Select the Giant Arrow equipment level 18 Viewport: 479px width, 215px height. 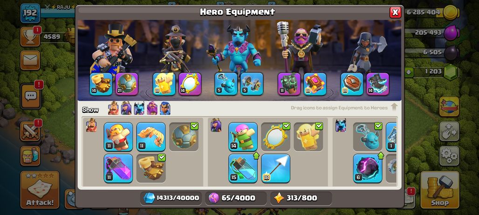(275, 168)
